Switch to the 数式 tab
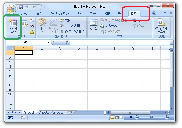 pyautogui.click(x=79, y=14)
